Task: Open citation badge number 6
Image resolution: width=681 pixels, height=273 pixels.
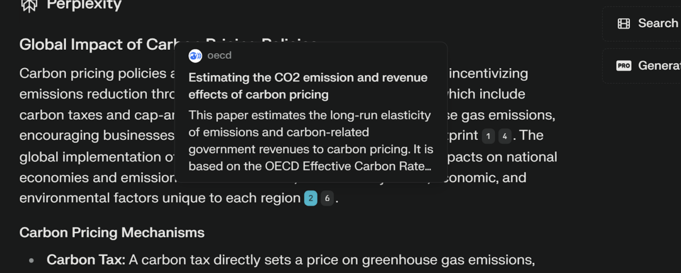Action: tap(327, 199)
